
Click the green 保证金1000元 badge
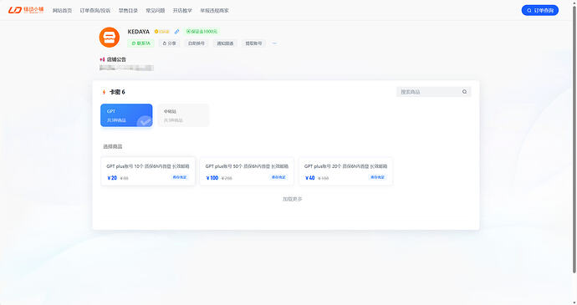tap(202, 32)
